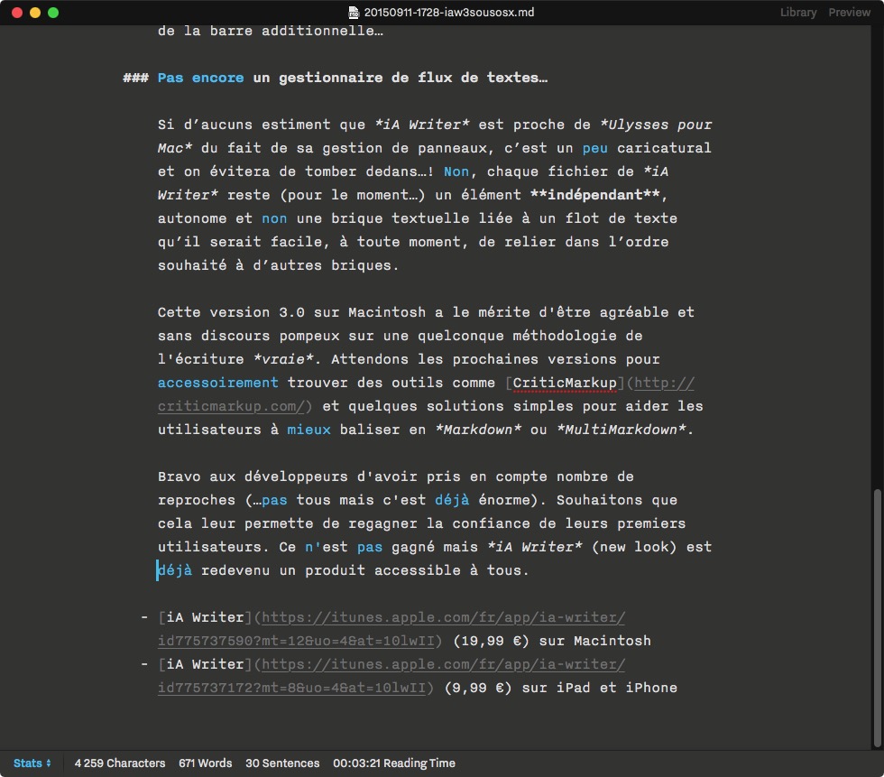884x777 pixels.
Task: Zoom the window with green button
Action: coord(53,13)
